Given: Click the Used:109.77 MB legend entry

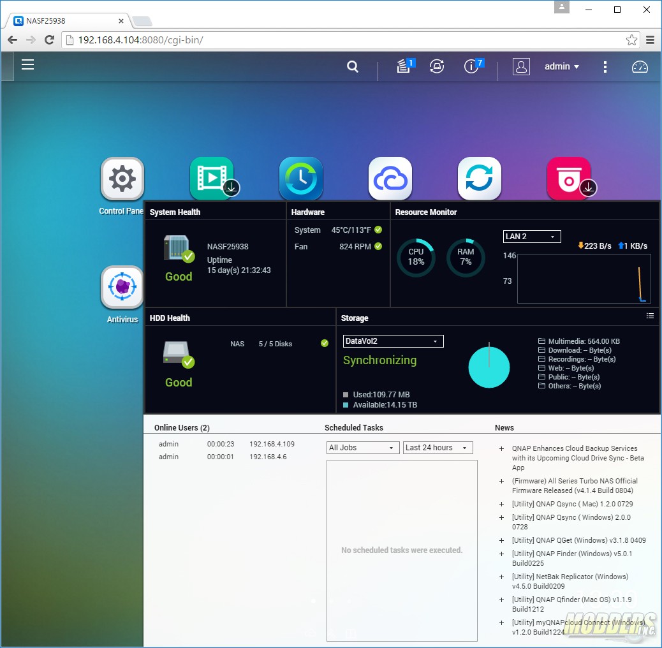Looking at the screenshot, I should point(376,395).
